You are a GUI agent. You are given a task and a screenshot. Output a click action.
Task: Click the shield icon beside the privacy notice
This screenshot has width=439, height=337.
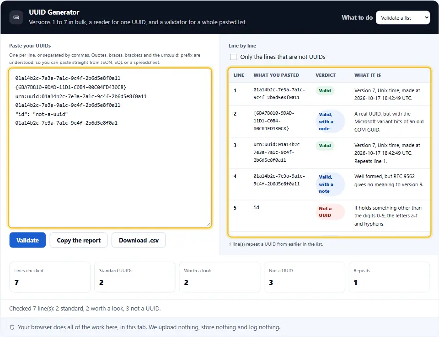pyautogui.click(x=12, y=327)
